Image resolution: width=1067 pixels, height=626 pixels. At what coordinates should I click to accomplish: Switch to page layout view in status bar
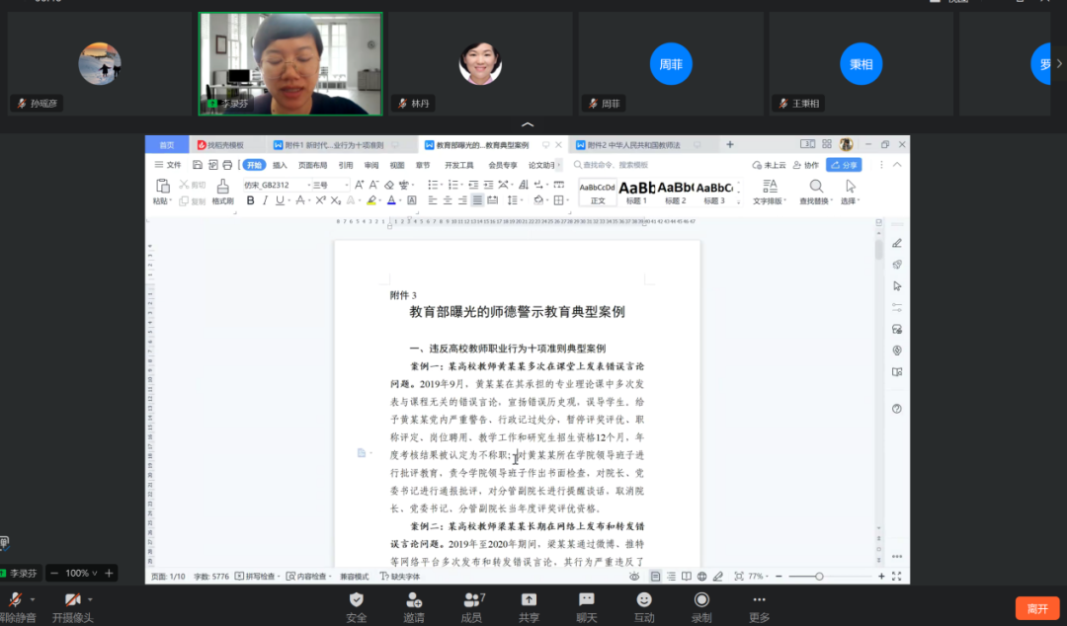pyautogui.click(x=655, y=577)
